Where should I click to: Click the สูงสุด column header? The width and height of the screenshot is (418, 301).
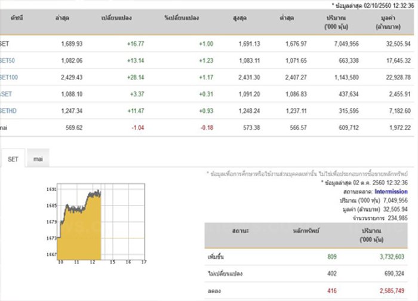pyautogui.click(x=239, y=18)
